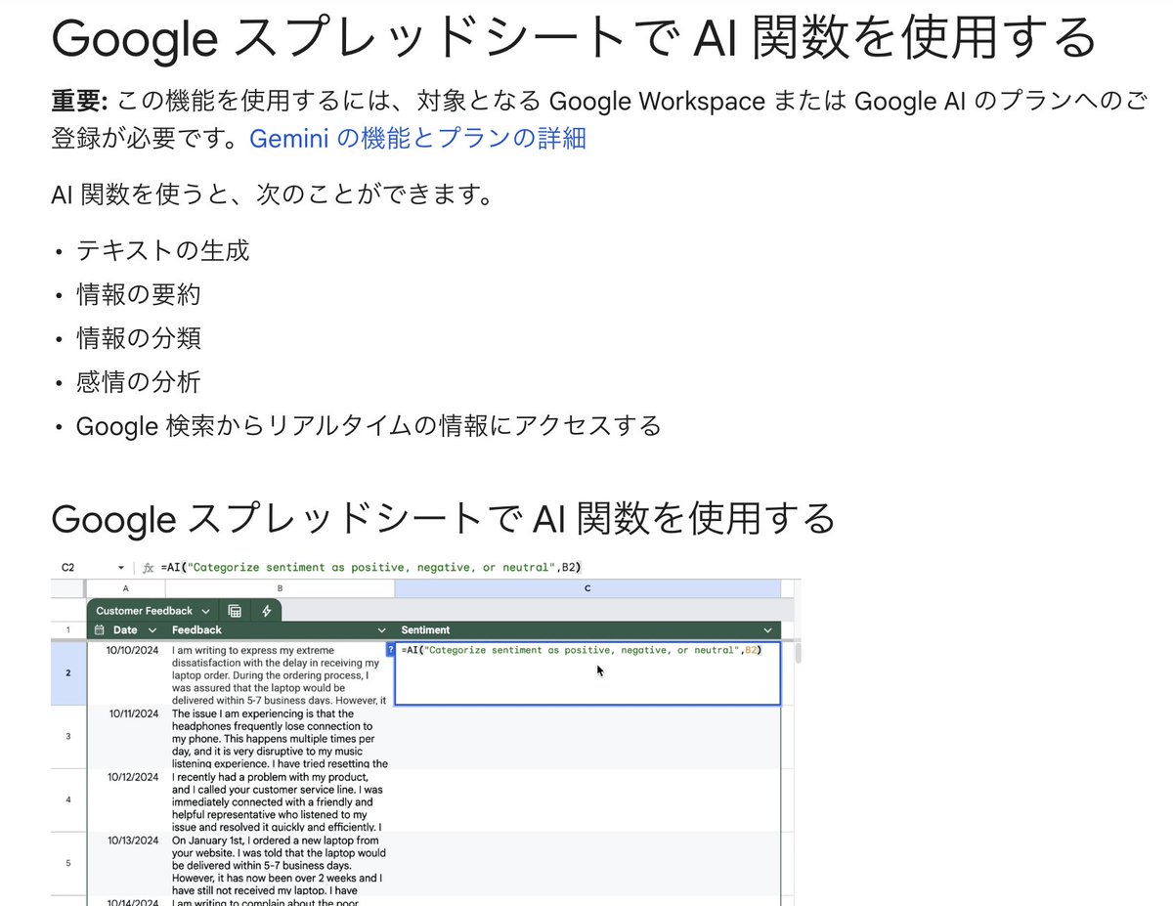The image size is (1173, 906).
Task: Select row 3 header
Action: (x=68, y=736)
